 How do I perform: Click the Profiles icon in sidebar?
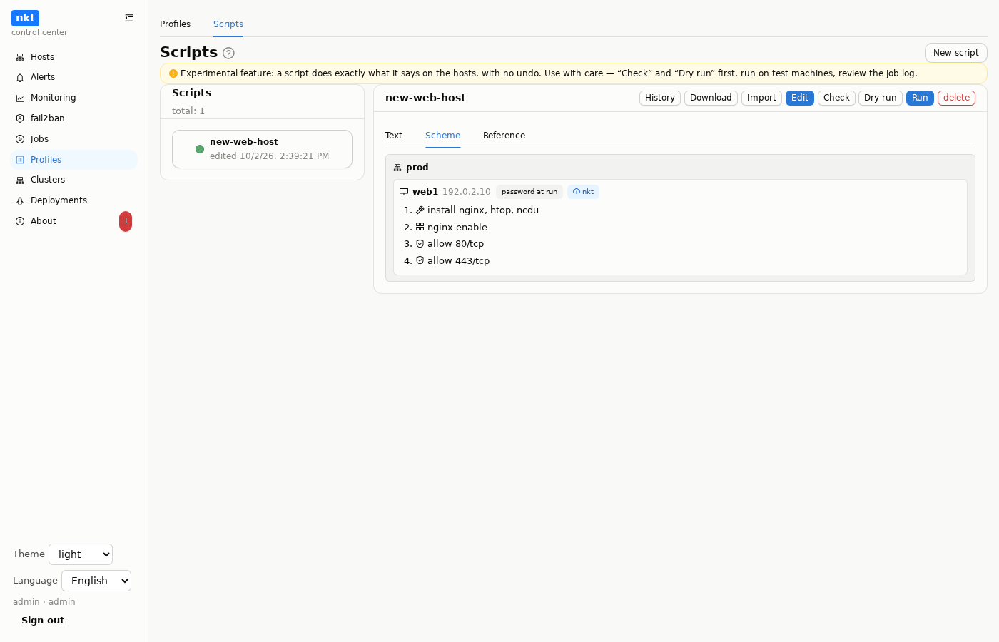[20, 160]
